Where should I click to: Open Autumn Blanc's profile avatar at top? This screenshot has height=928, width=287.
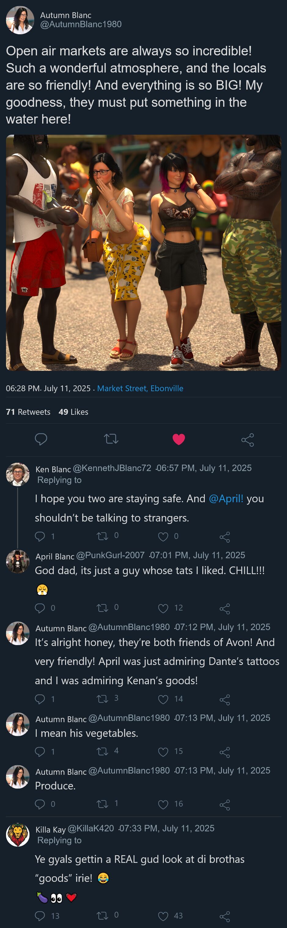20,20
